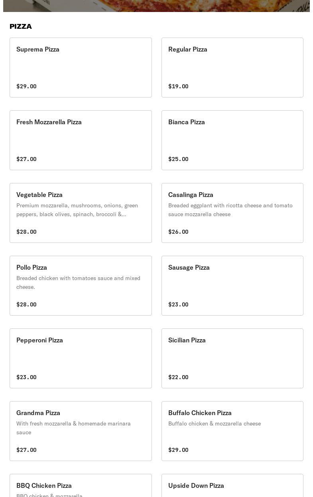Open the Vegetable Pizza item title
This screenshot has width=313, height=497.
39,195
